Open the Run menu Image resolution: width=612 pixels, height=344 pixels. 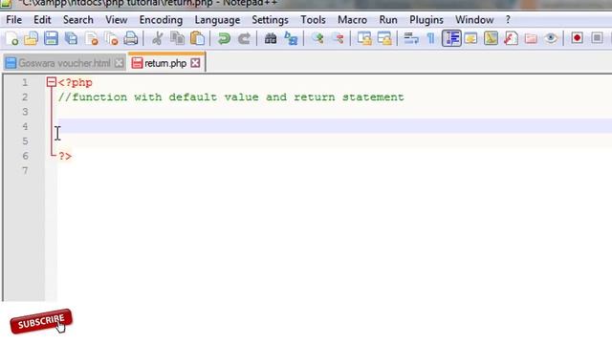point(388,20)
